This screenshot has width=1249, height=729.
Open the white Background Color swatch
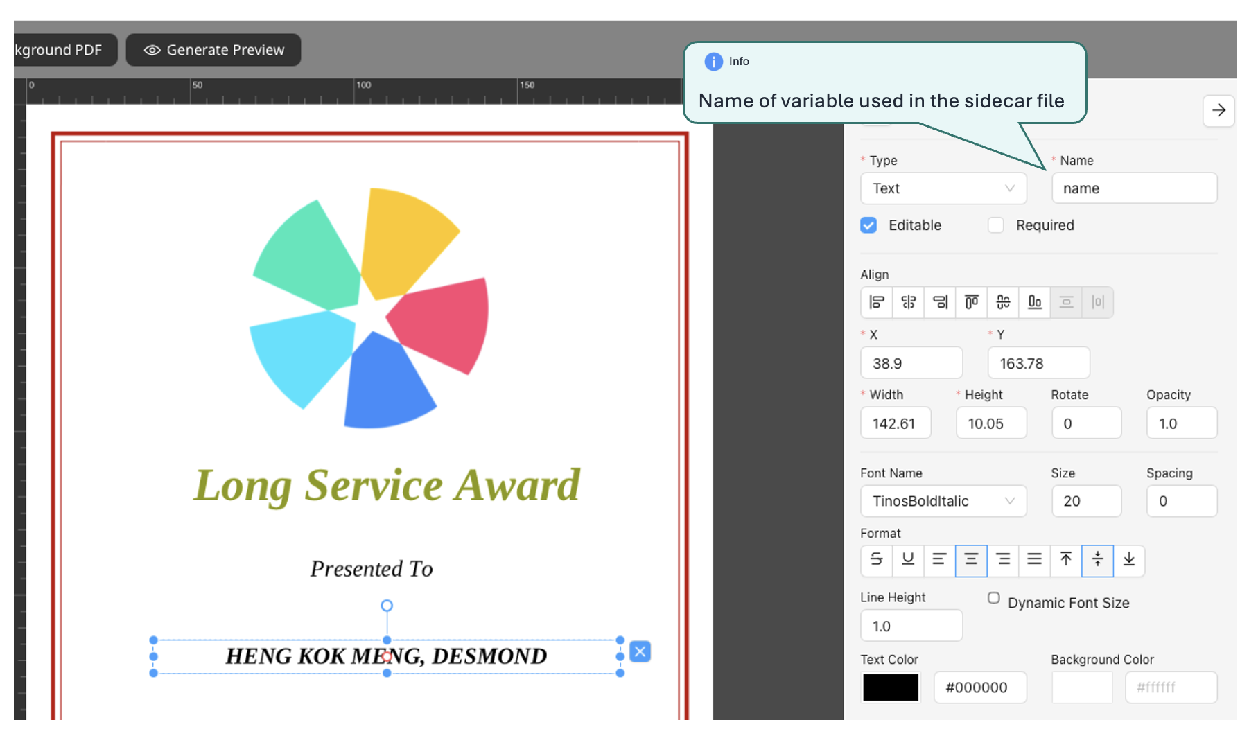point(1082,687)
